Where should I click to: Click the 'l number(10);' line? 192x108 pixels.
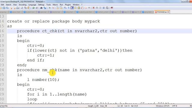pyautogui.click(x=43, y=80)
